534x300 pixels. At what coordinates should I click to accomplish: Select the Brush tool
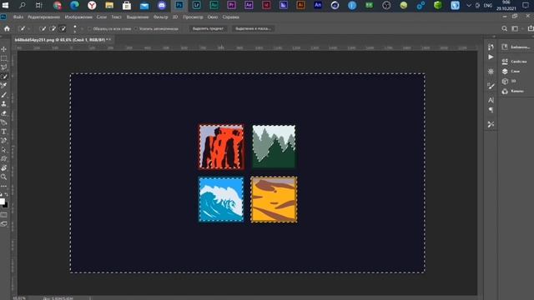pos(3,95)
